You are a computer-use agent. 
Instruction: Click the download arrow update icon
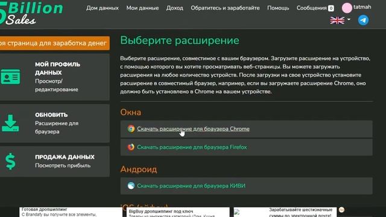(x=10, y=123)
